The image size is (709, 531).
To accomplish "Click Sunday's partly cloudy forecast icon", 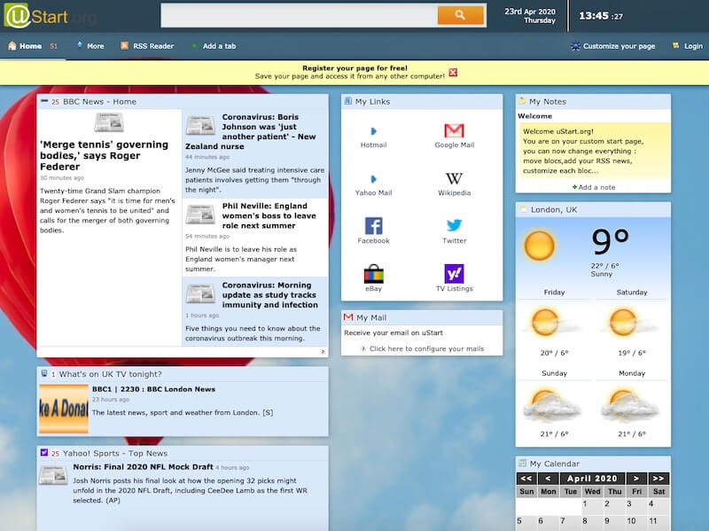I will (550, 404).
